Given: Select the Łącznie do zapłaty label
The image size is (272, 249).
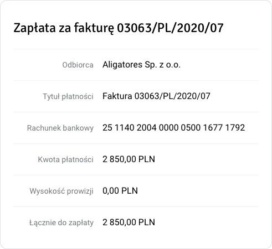Looking at the screenshot, I should pyautogui.click(x=61, y=222).
